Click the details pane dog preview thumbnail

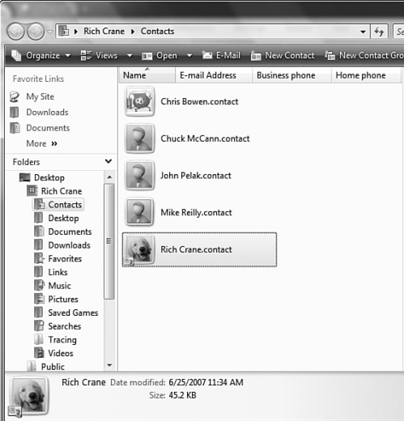pos(29,397)
